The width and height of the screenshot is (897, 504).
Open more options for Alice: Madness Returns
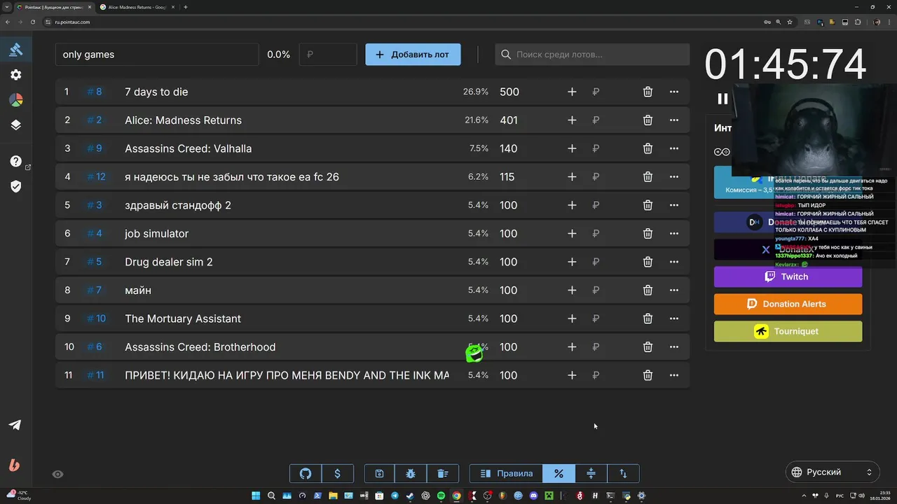point(674,120)
